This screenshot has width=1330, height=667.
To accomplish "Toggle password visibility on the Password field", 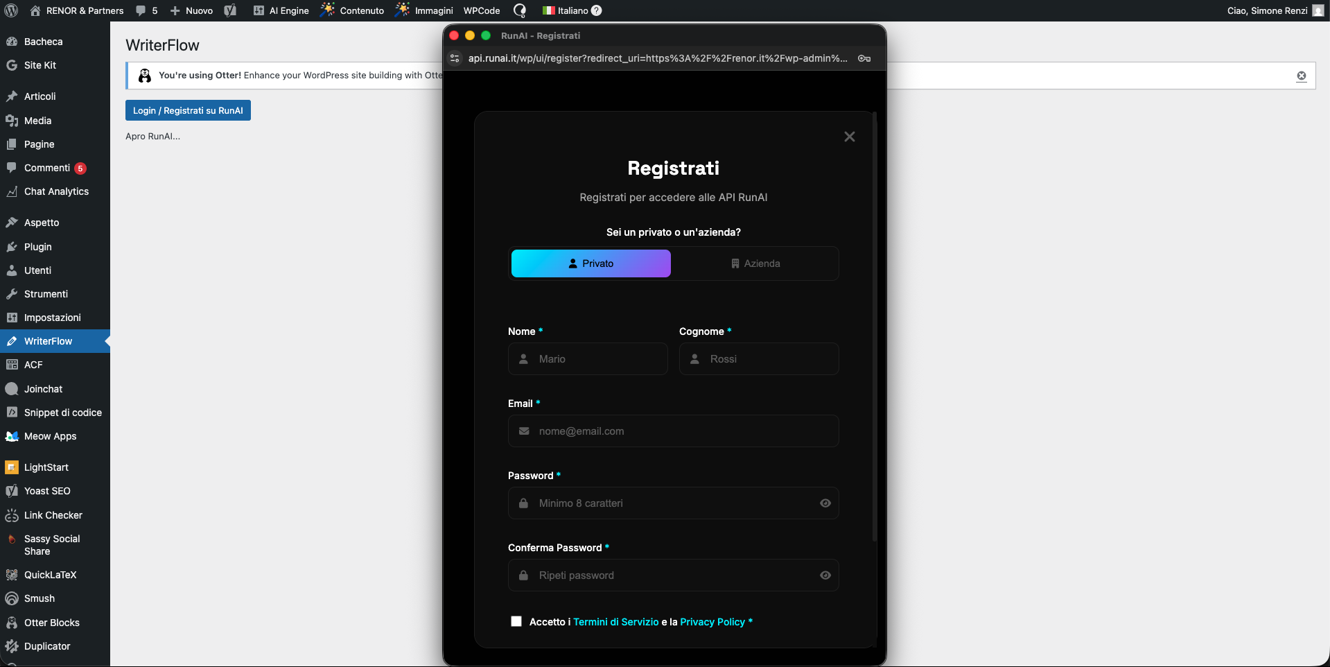I will 825,503.
